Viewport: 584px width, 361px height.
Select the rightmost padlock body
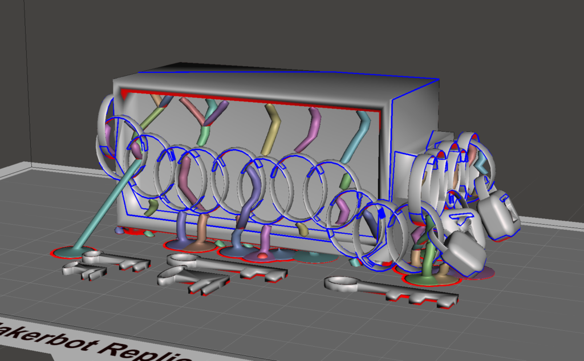499,217
